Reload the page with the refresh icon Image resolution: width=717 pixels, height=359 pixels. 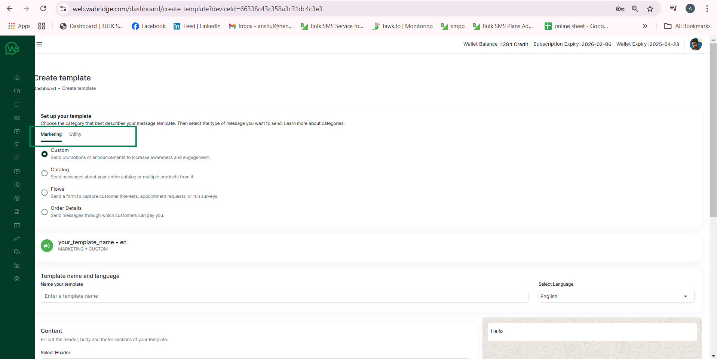tap(43, 9)
